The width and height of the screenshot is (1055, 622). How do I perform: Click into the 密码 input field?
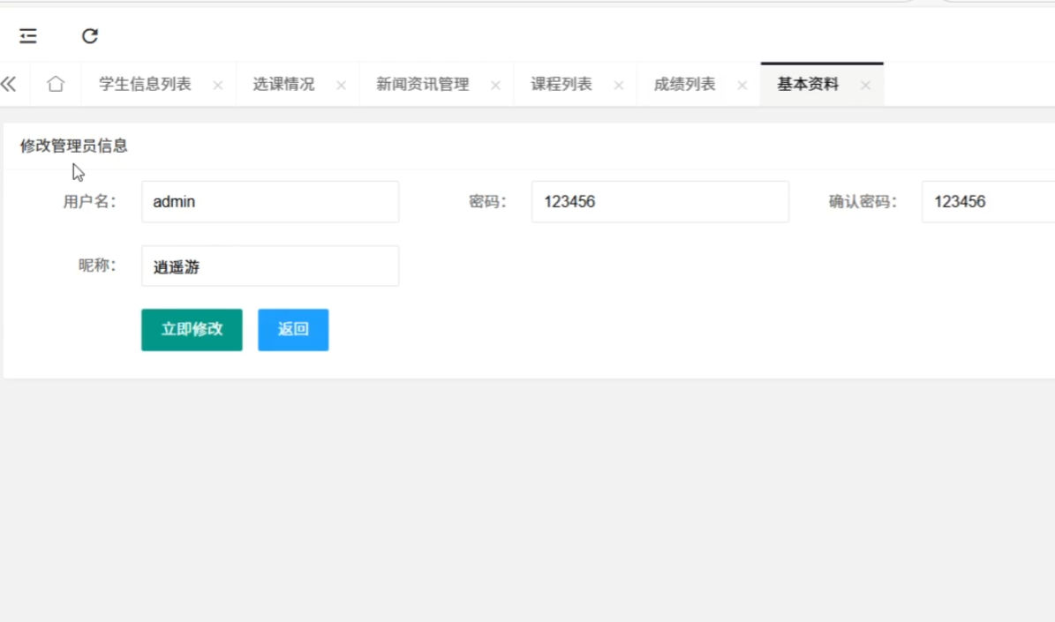[659, 202]
